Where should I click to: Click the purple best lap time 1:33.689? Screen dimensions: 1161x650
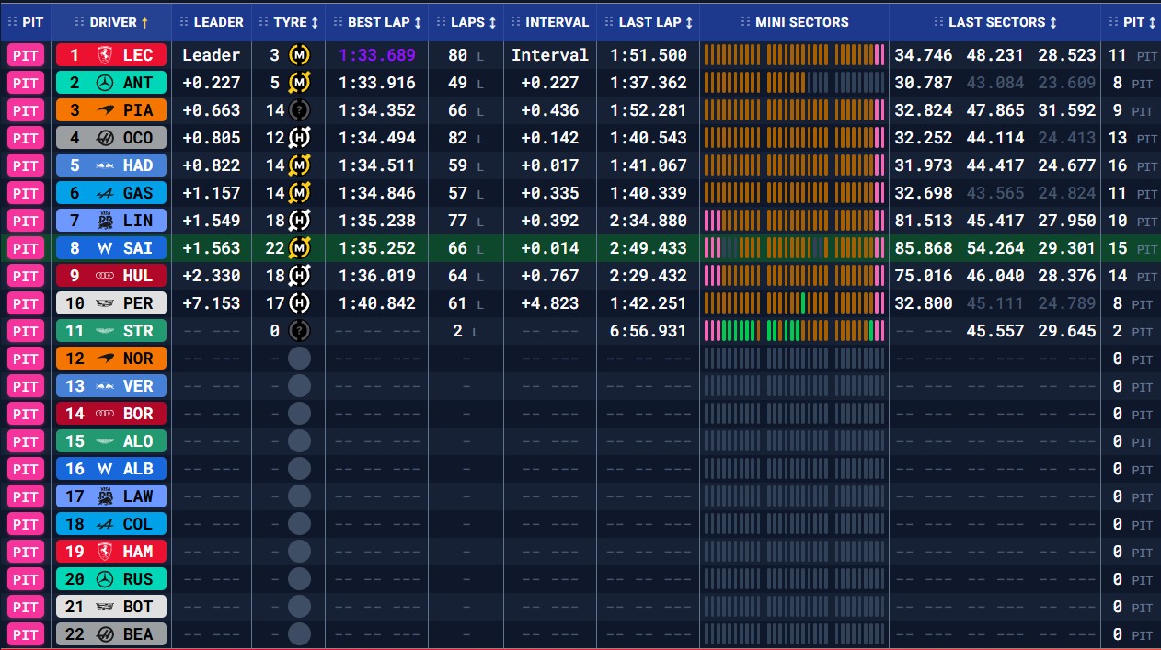pyautogui.click(x=377, y=55)
